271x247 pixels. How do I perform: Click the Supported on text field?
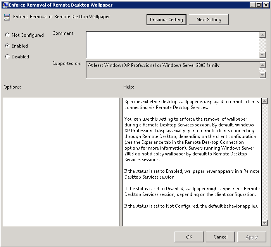173,70
